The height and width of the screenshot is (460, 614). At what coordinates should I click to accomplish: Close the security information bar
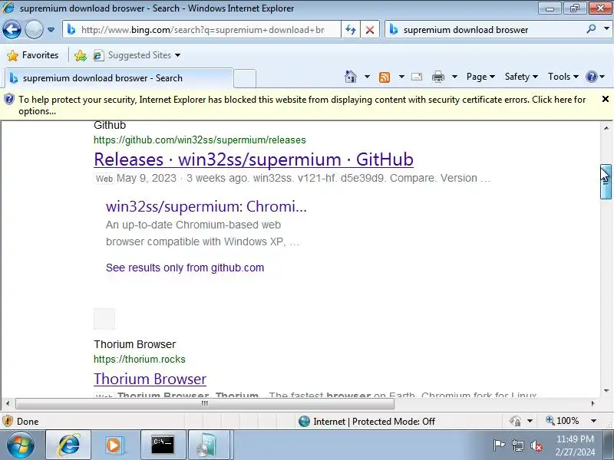click(x=606, y=100)
